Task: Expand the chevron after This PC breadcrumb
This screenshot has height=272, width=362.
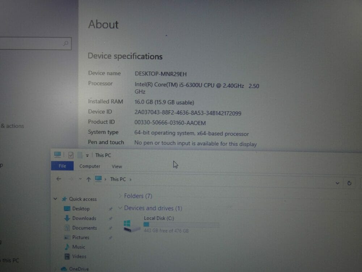Action: point(131,180)
